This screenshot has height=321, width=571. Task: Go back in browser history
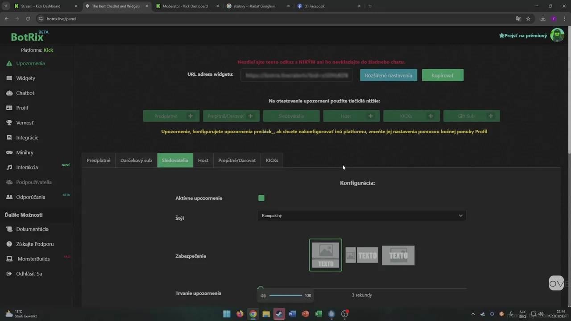pos(6,19)
